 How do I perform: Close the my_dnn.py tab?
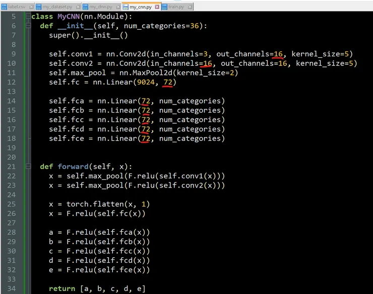[x=118, y=7]
